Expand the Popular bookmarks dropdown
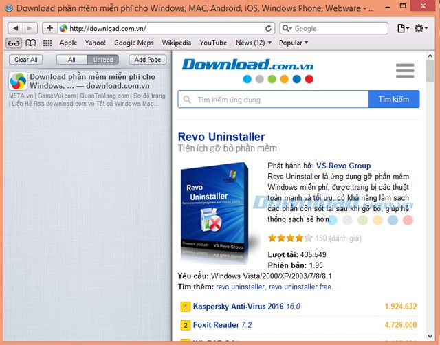This screenshot has width=440, height=345. click(294, 43)
